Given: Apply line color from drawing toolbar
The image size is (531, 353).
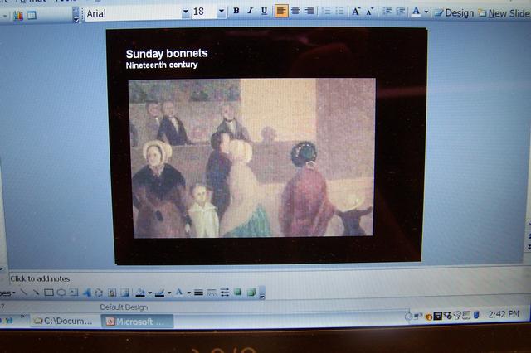Looking at the screenshot, I should (159, 293).
